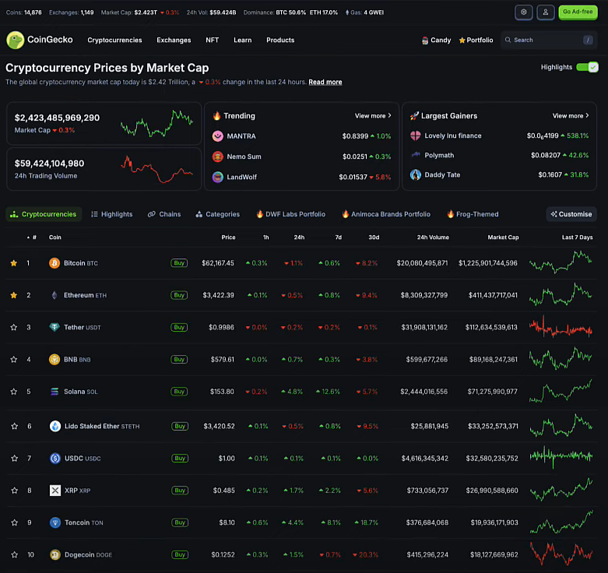Switch to the Categories tab
The image size is (608, 573).
click(217, 214)
